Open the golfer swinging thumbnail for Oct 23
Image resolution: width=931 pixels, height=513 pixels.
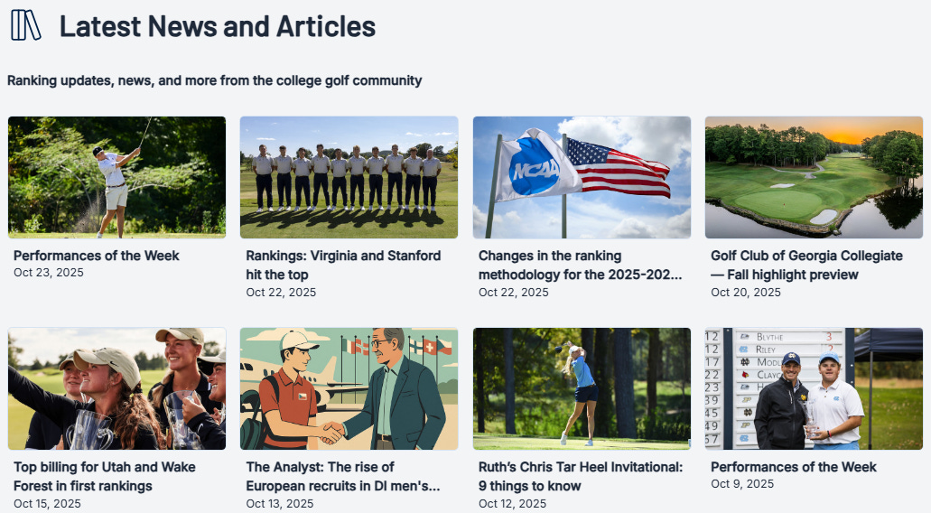pyautogui.click(x=117, y=178)
